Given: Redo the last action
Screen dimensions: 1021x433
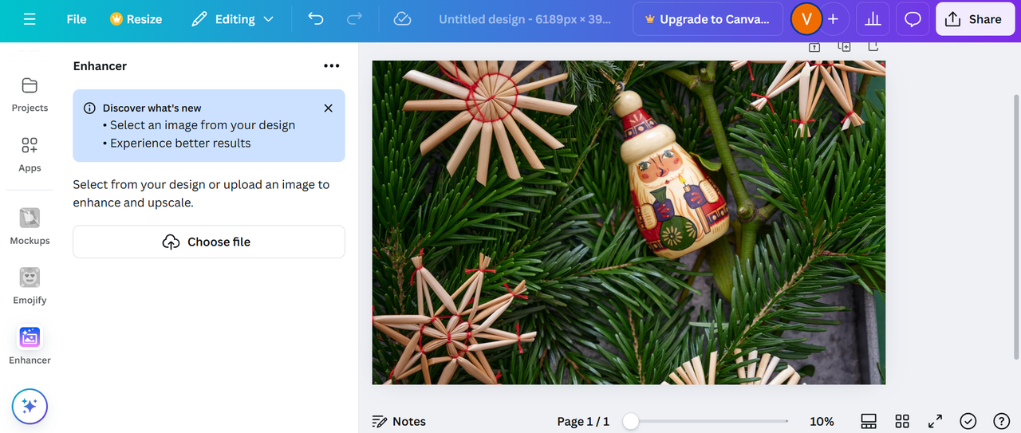Looking at the screenshot, I should [355, 19].
